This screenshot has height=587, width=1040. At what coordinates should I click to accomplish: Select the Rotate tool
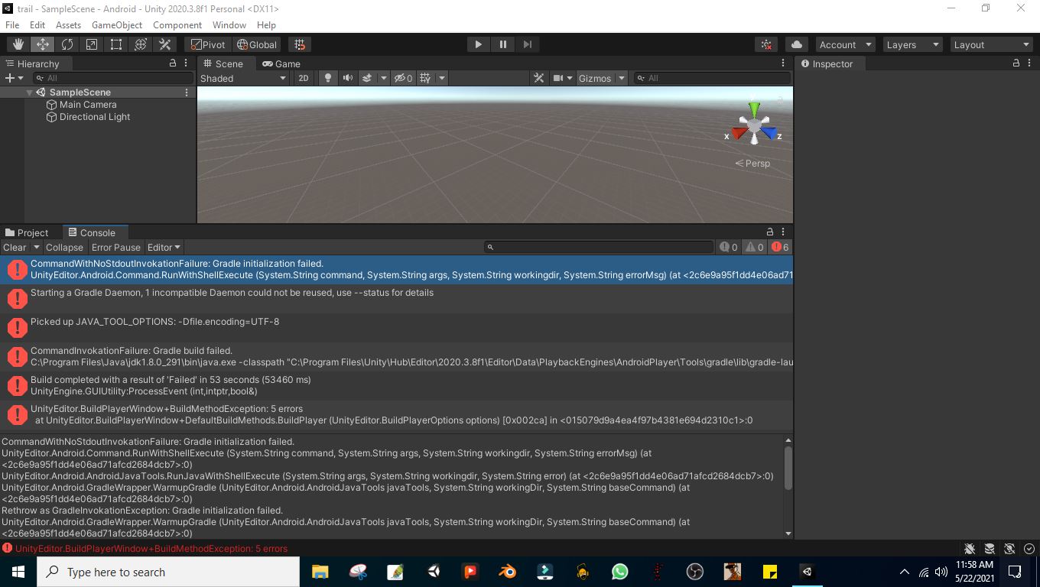(x=67, y=44)
